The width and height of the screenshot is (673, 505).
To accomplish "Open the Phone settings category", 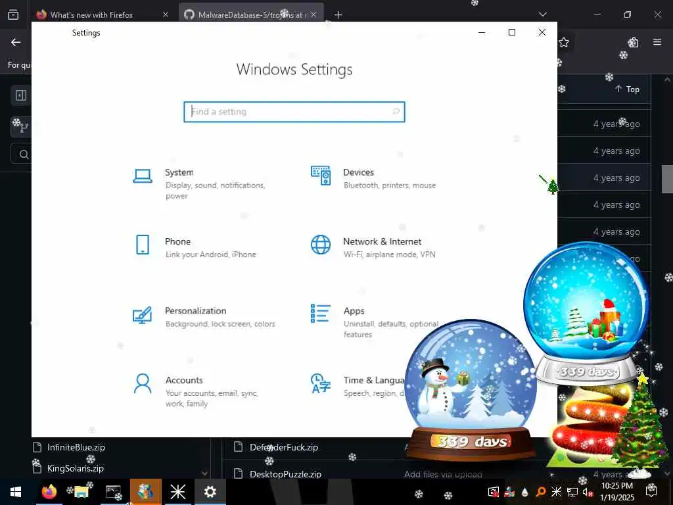I will click(195, 247).
